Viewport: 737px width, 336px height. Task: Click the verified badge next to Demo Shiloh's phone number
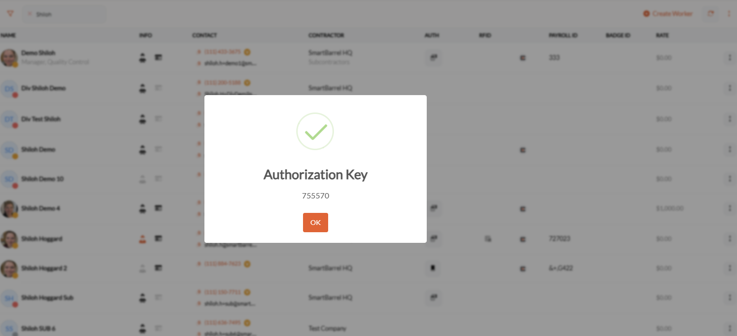247,52
